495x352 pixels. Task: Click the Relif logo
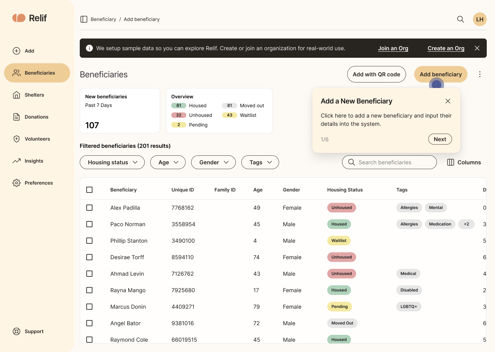coord(30,18)
